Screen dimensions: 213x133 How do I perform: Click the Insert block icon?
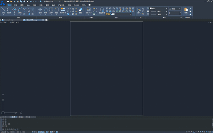[x=139, y=11]
